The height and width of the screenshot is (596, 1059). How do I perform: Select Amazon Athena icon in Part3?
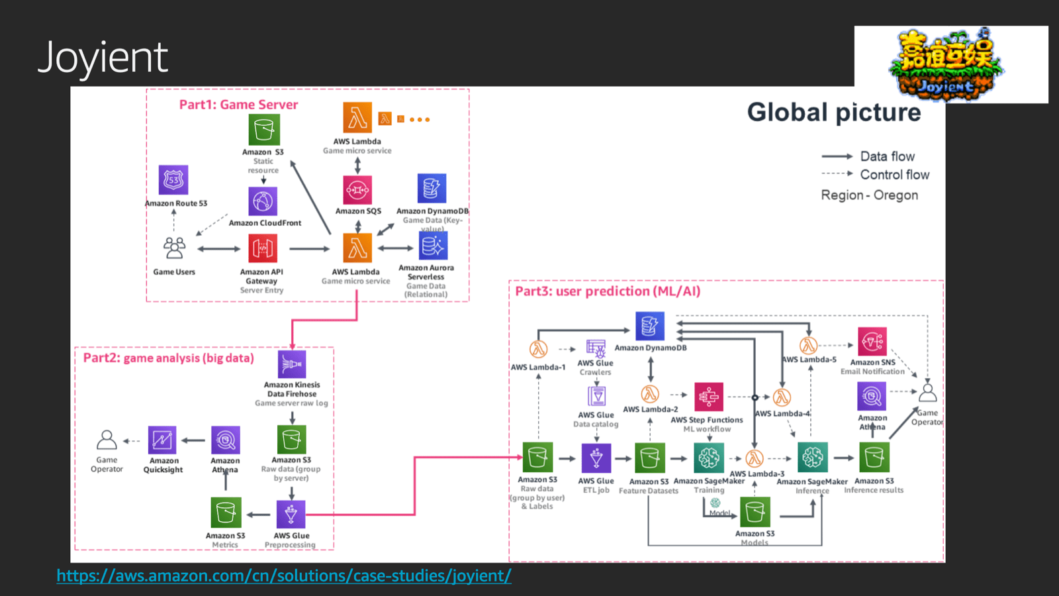pyautogui.click(x=872, y=397)
